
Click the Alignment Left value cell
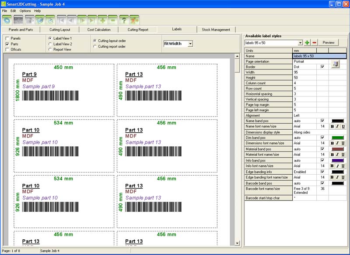click(x=304, y=115)
